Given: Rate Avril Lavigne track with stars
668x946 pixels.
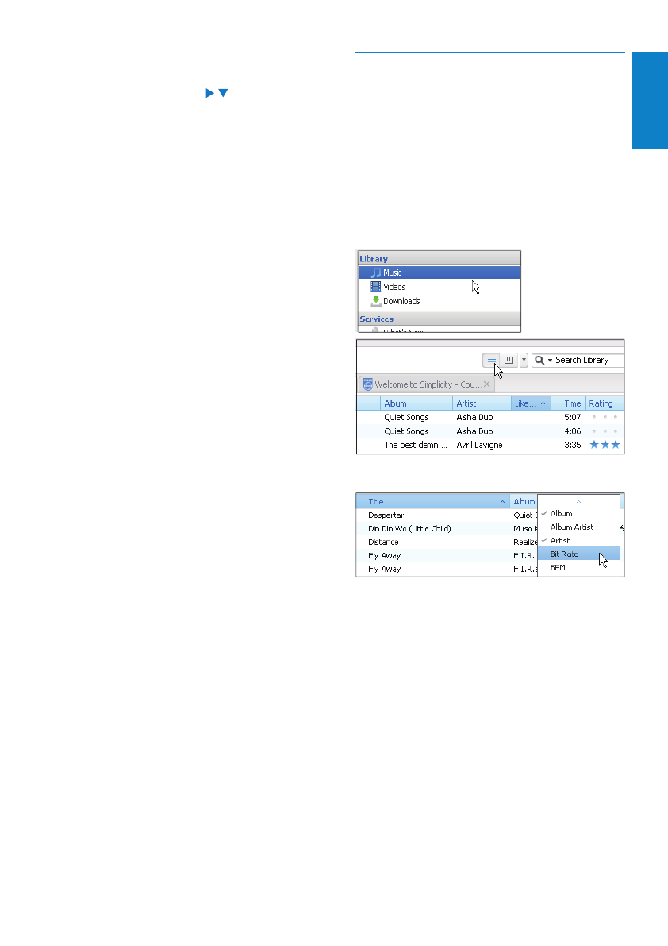Looking at the screenshot, I should (x=604, y=445).
